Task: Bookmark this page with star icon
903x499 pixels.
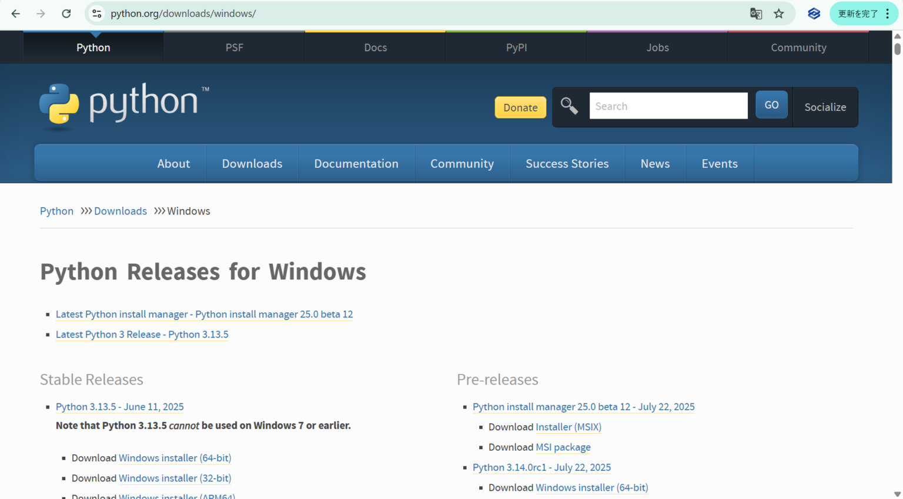Action: (779, 14)
